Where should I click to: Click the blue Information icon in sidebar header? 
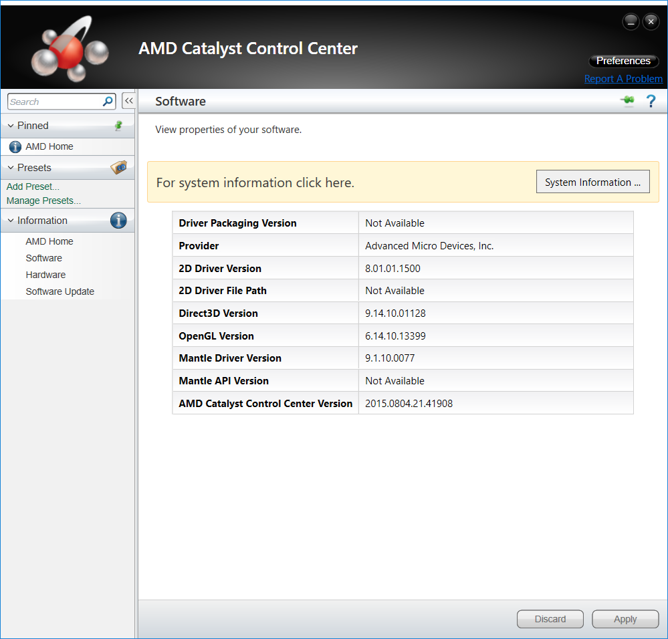(x=118, y=220)
